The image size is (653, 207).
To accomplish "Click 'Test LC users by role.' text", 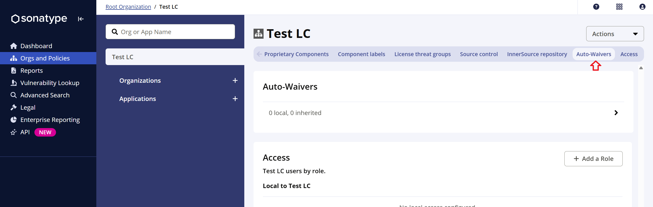I will point(294,171).
